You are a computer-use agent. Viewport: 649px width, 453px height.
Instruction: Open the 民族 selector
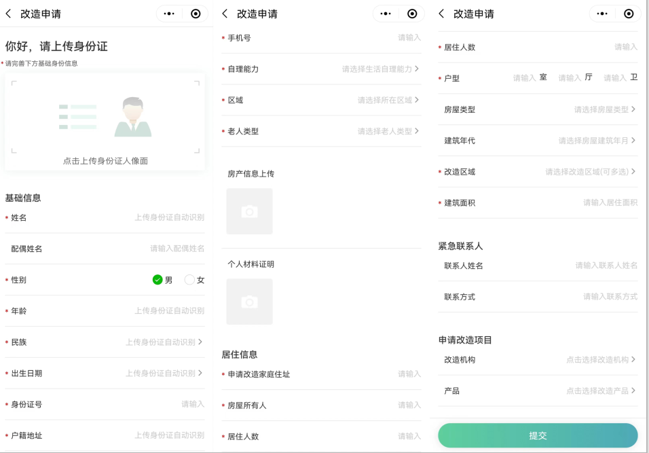(164, 342)
